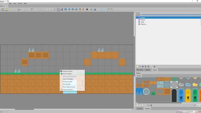Viewport: 201px width, 113px height.
Task: Select the Insert Point tool
Action: click(69, 9)
